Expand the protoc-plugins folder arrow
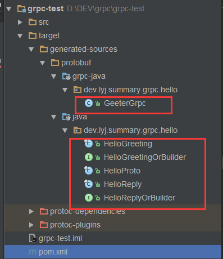The height and width of the screenshot is (259, 223). click(x=31, y=225)
